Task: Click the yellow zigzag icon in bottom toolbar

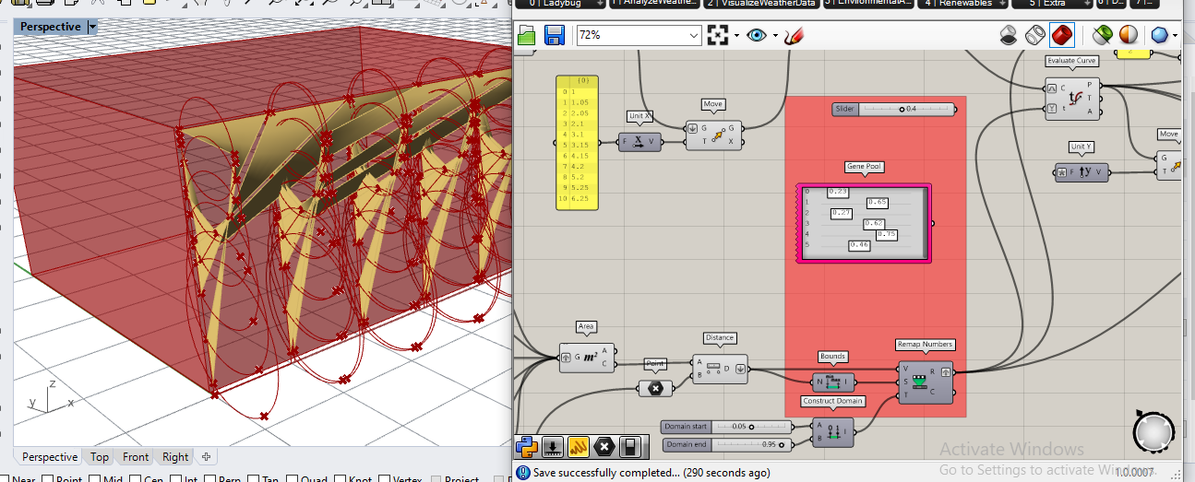Action: (x=579, y=447)
